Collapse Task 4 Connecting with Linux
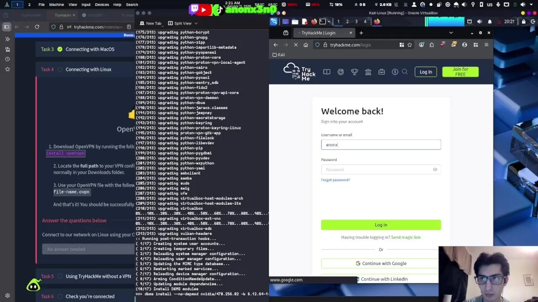Image resolution: width=538 pixels, height=302 pixels. coord(85,69)
